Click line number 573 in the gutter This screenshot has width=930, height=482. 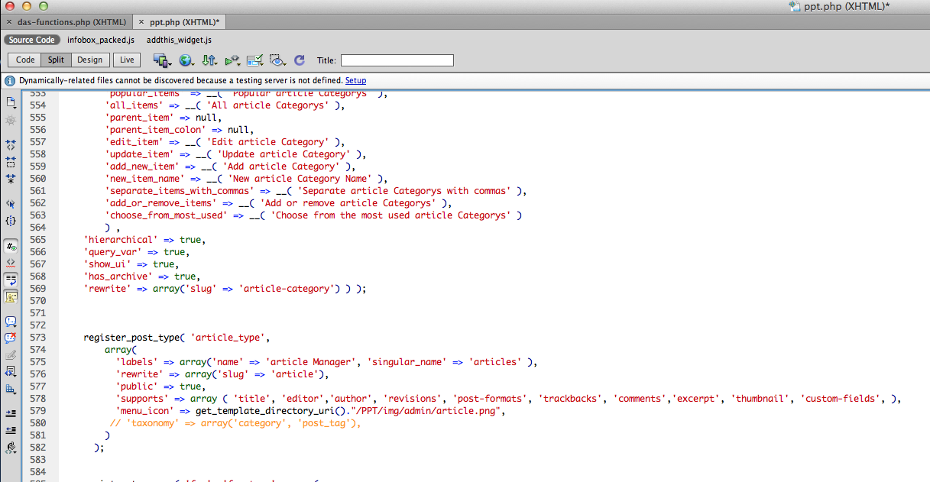[37, 338]
